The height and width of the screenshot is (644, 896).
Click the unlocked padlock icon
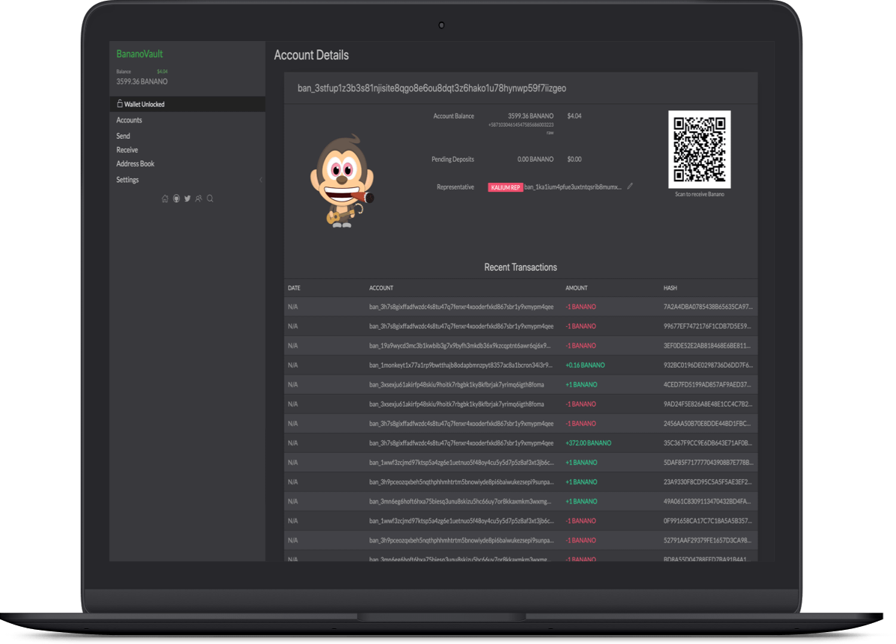point(119,104)
